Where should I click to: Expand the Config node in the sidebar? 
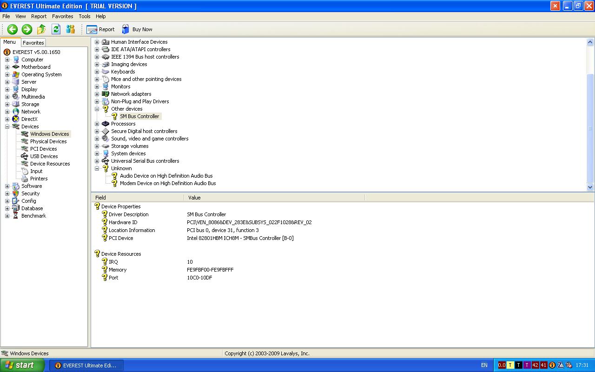[7, 201]
